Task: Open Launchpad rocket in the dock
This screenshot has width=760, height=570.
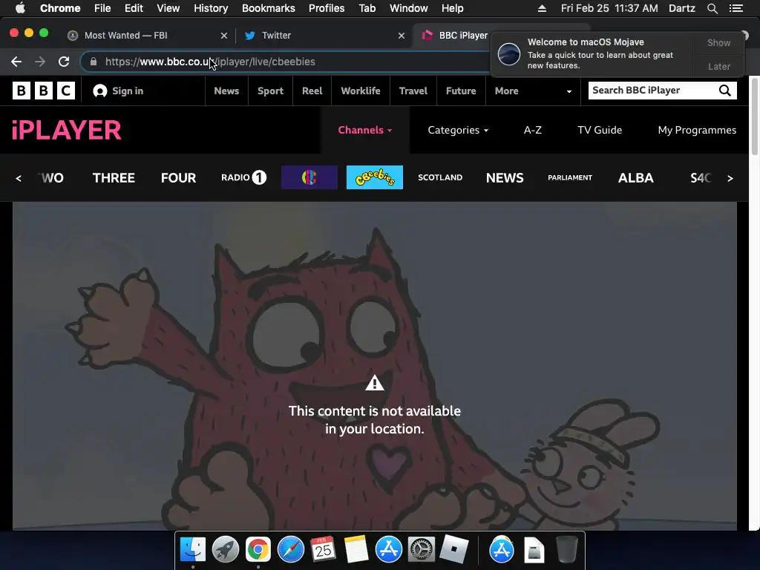Action: point(226,550)
